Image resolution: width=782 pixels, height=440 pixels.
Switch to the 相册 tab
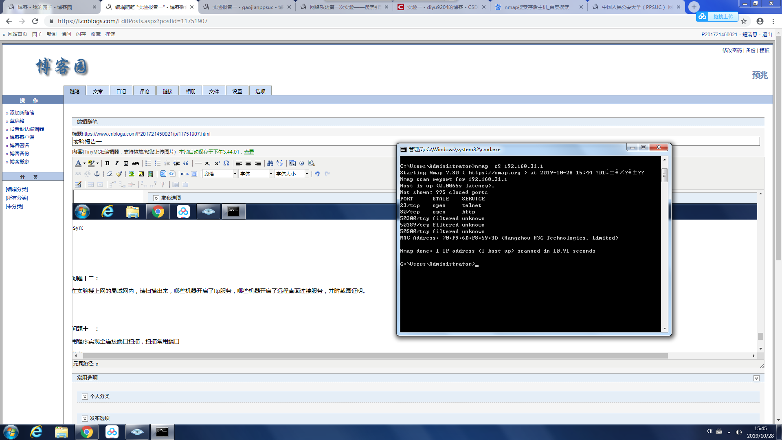(x=191, y=91)
